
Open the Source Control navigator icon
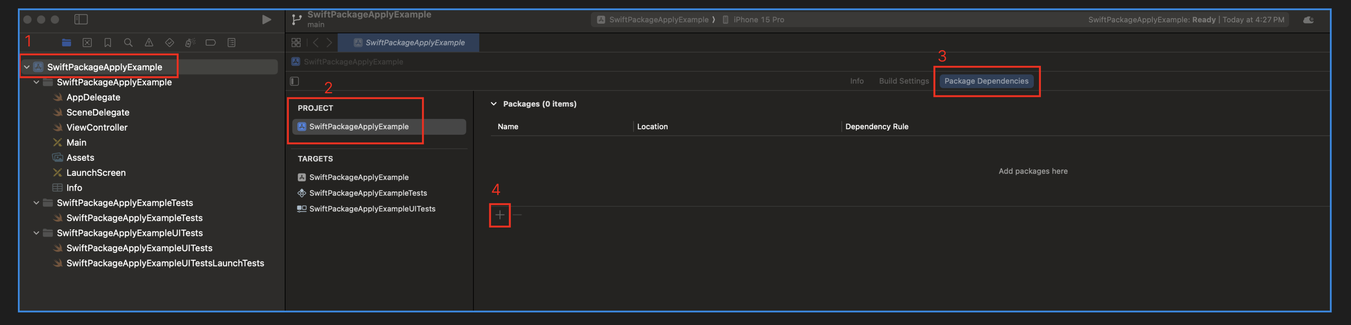pyautogui.click(x=87, y=42)
